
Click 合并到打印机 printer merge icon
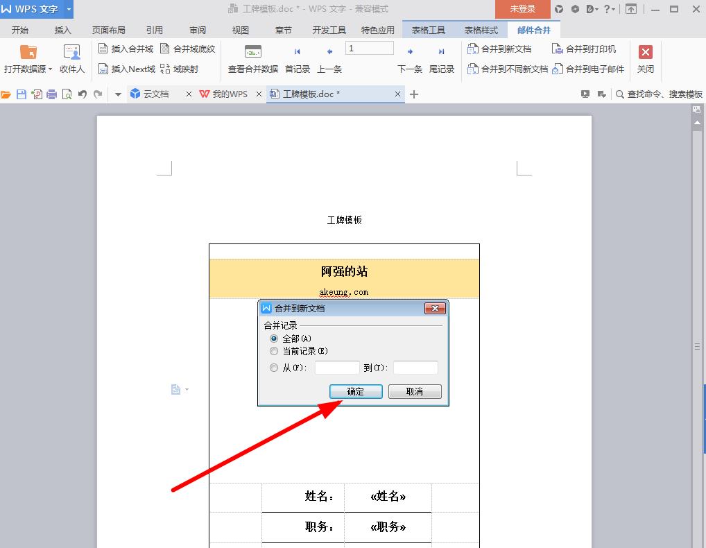[558, 49]
